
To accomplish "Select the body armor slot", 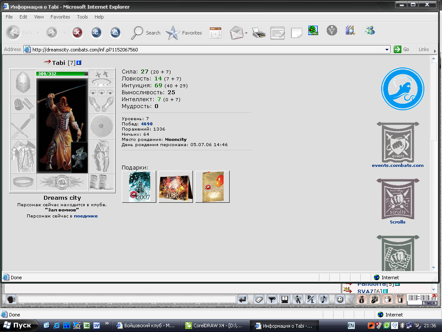I will tap(23, 156).
